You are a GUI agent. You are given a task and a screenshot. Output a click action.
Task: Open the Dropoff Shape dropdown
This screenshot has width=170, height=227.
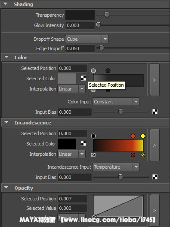pos(87,39)
